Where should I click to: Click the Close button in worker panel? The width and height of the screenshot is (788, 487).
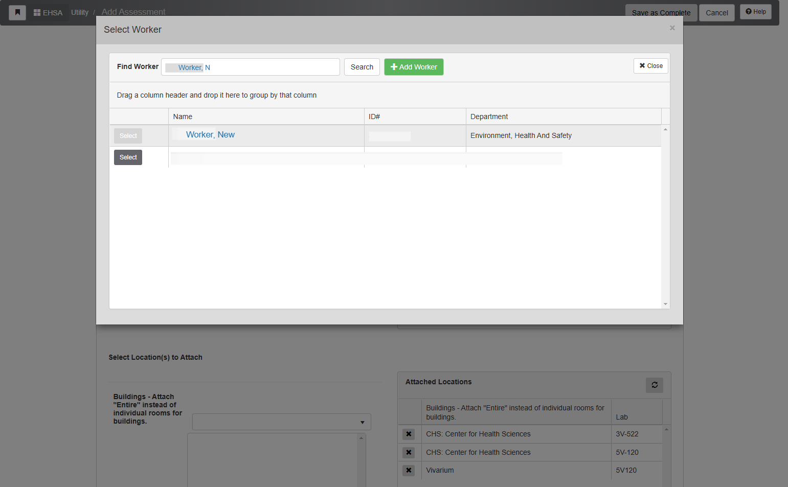point(651,66)
